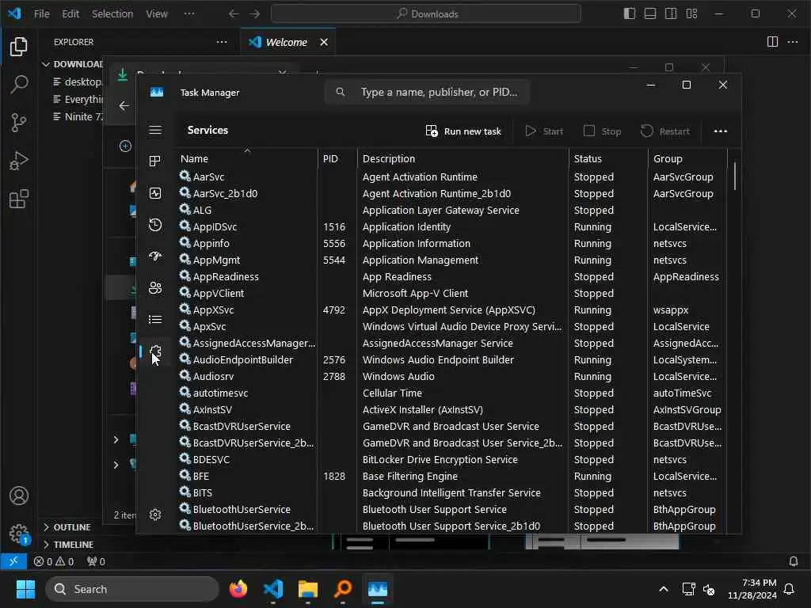811x608 pixels.
Task: Sort services by Status column
Action: click(608, 158)
